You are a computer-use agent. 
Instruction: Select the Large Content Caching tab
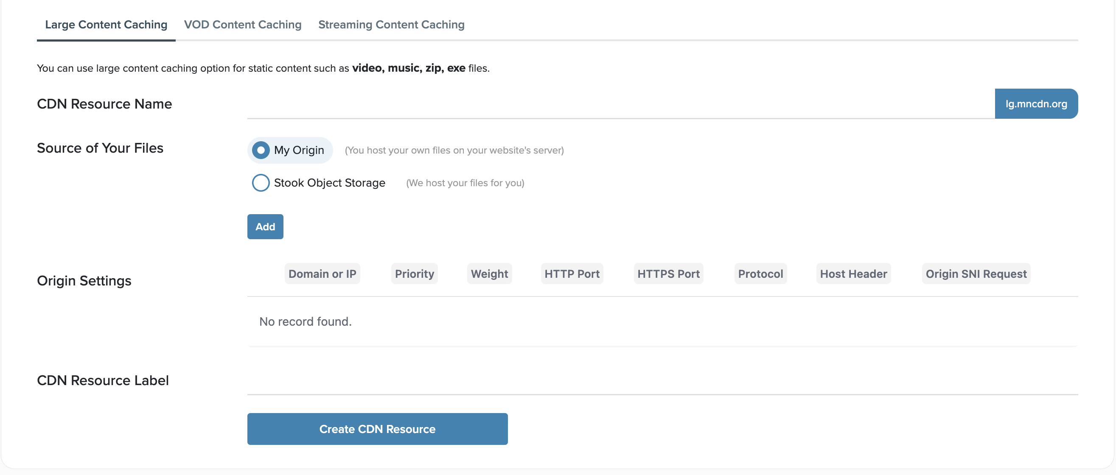point(106,25)
